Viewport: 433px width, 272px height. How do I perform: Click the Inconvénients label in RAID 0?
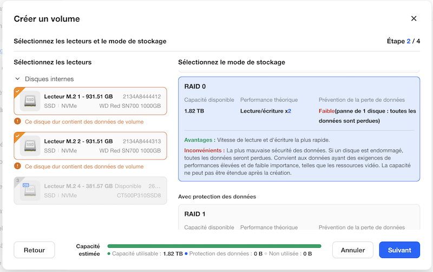204,150
